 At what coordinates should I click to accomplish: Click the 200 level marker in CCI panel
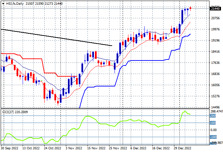213,116
